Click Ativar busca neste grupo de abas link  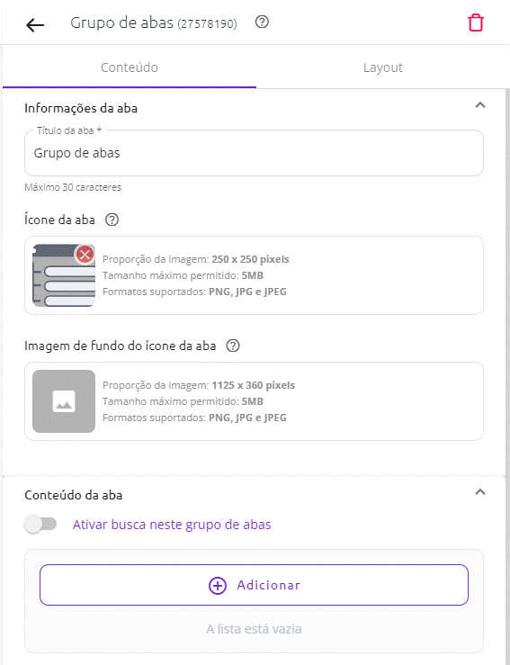172,525
